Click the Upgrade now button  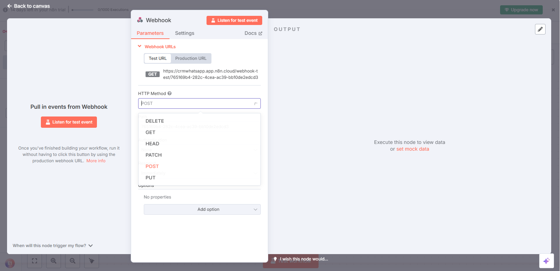coord(521,10)
